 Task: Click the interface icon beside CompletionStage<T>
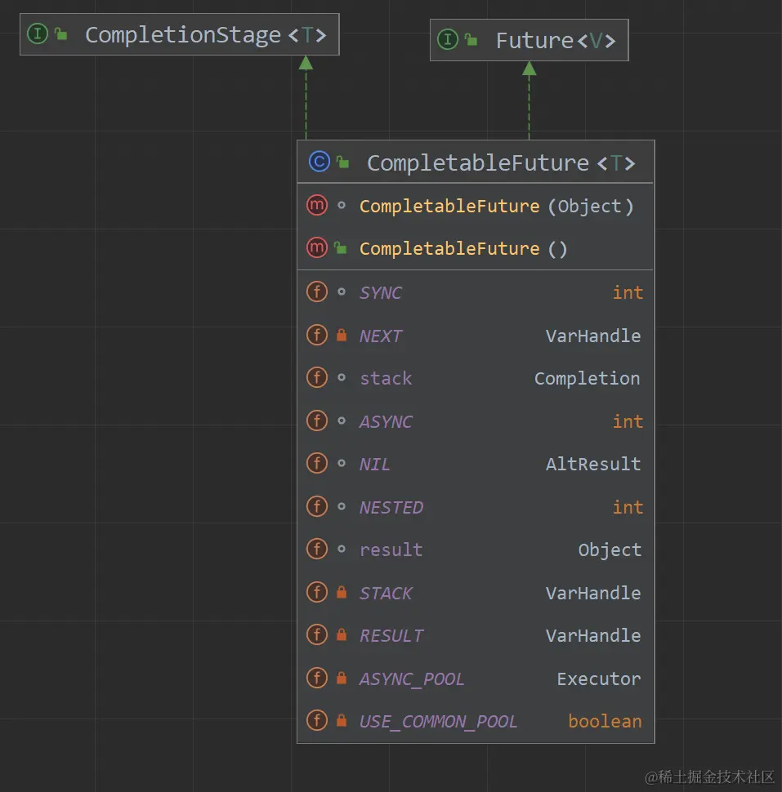tap(38, 33)
